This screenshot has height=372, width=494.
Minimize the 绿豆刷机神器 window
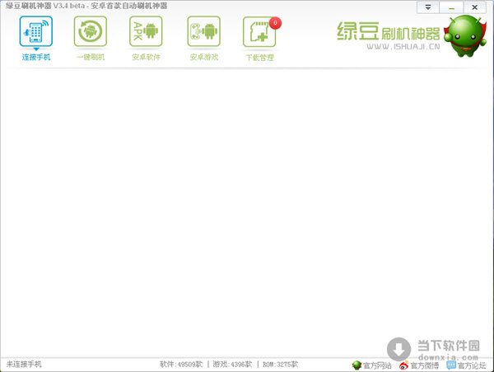(x=451, y=7)
